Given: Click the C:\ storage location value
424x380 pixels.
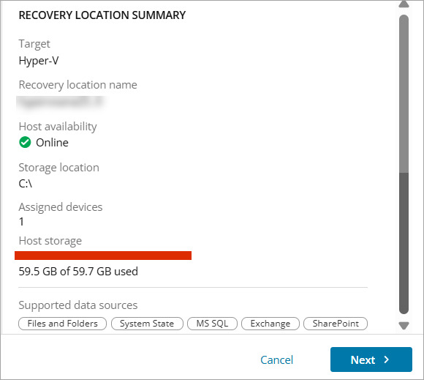Looking at the screenshot, I should click(26, 184).
